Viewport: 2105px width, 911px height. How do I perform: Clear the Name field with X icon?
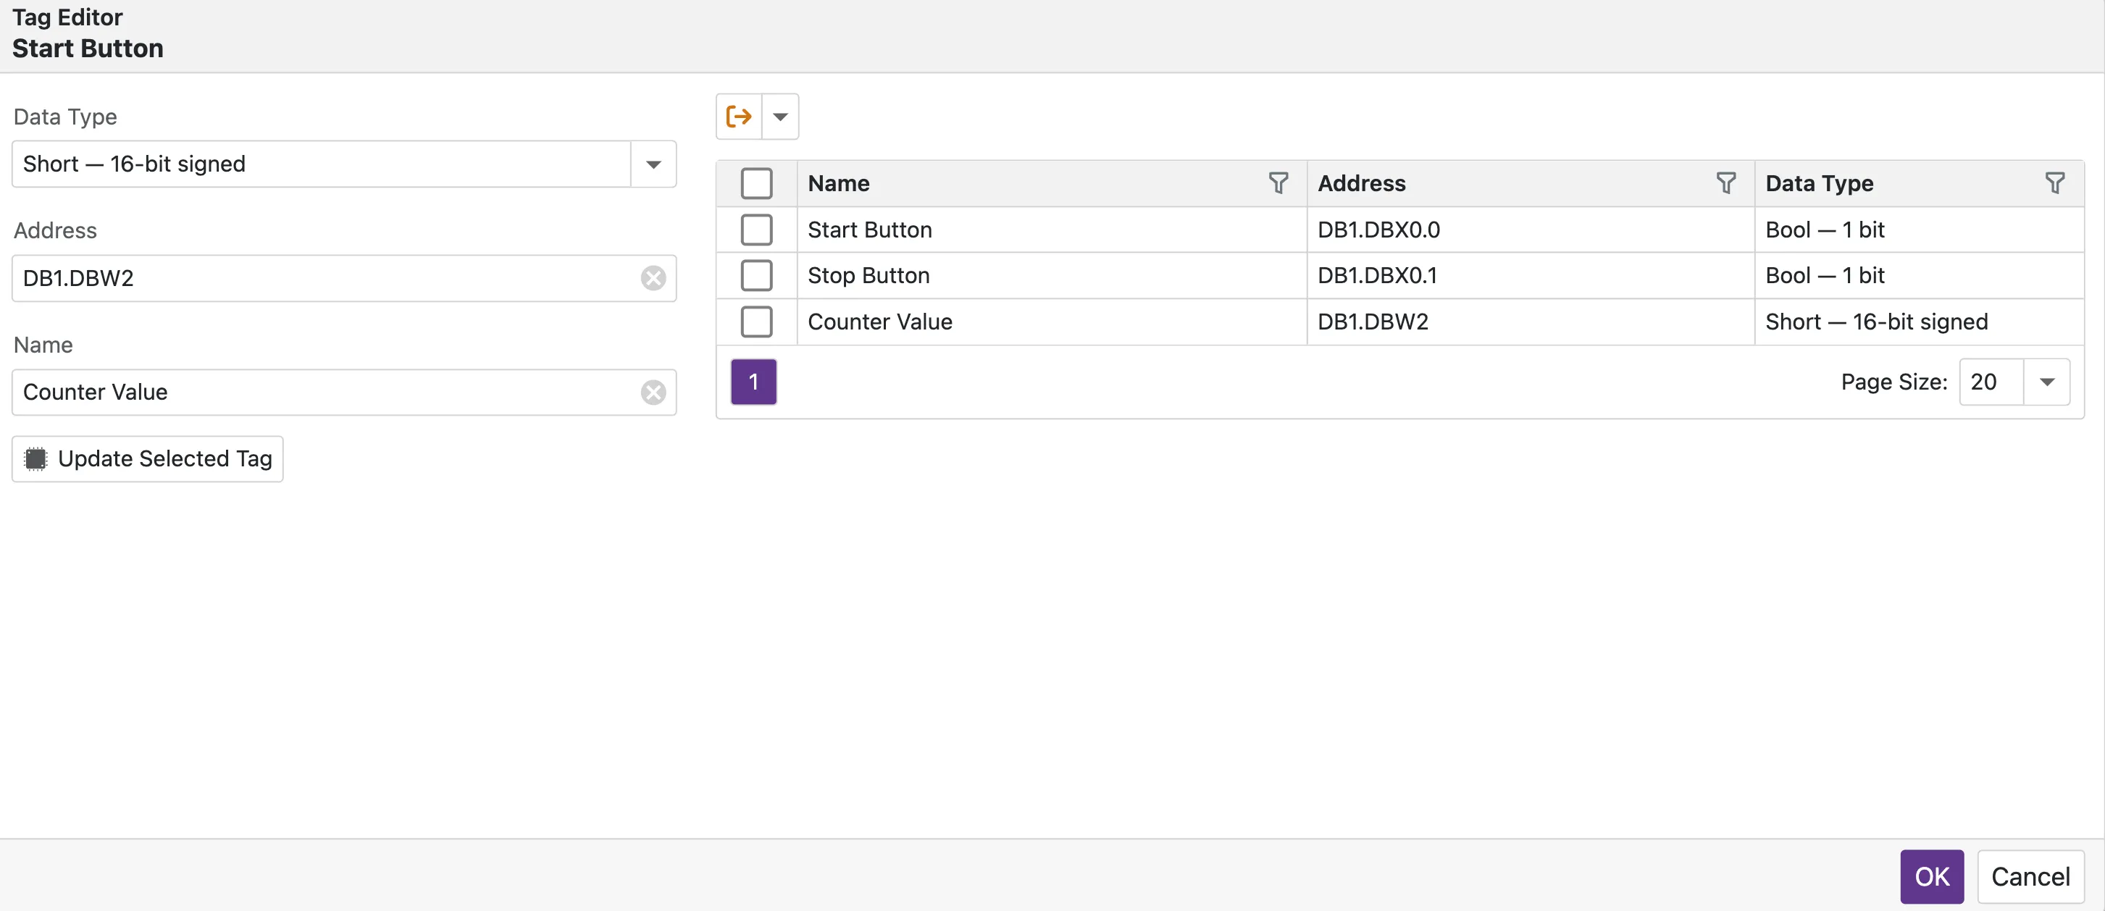click(653, 393)
